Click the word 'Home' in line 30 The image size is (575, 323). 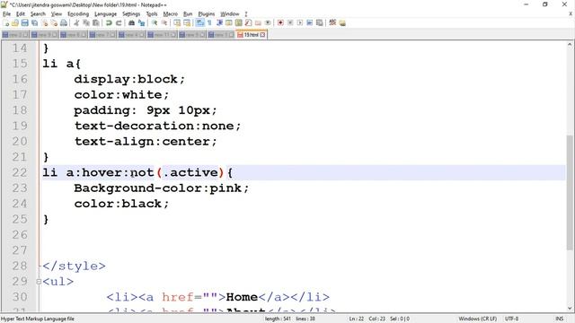(x=242, y=297)
